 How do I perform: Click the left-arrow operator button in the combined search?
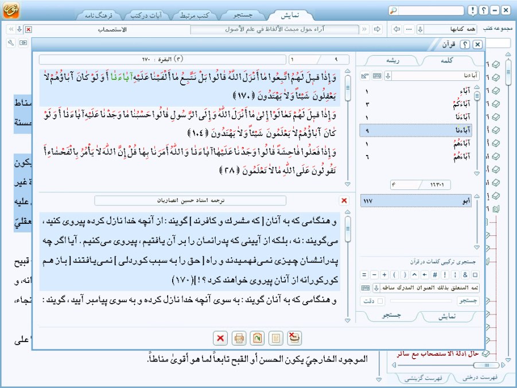[x=425, y=274]
